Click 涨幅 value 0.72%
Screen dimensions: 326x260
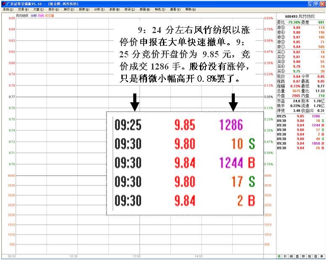pos(295,86)
